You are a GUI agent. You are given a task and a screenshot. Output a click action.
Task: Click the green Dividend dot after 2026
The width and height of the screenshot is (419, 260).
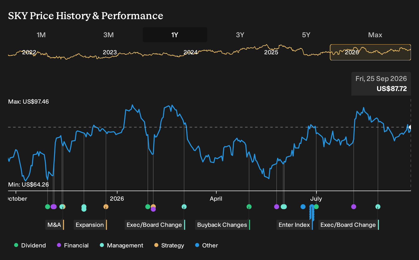coord(148,207)
